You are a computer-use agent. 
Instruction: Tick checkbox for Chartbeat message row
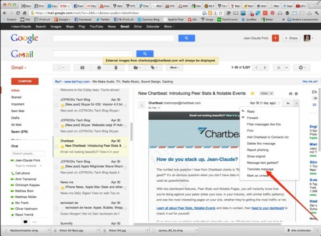pos(56,147)
